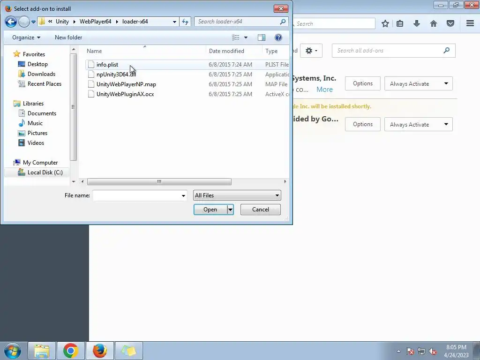
Task: Open the Firefox downloads arrow icon
Action: coord(417,23)
